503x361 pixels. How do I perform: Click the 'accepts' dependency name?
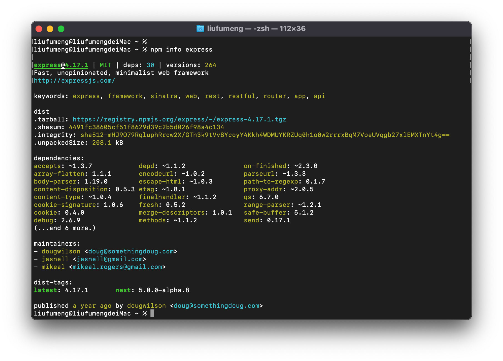point(47,166)
